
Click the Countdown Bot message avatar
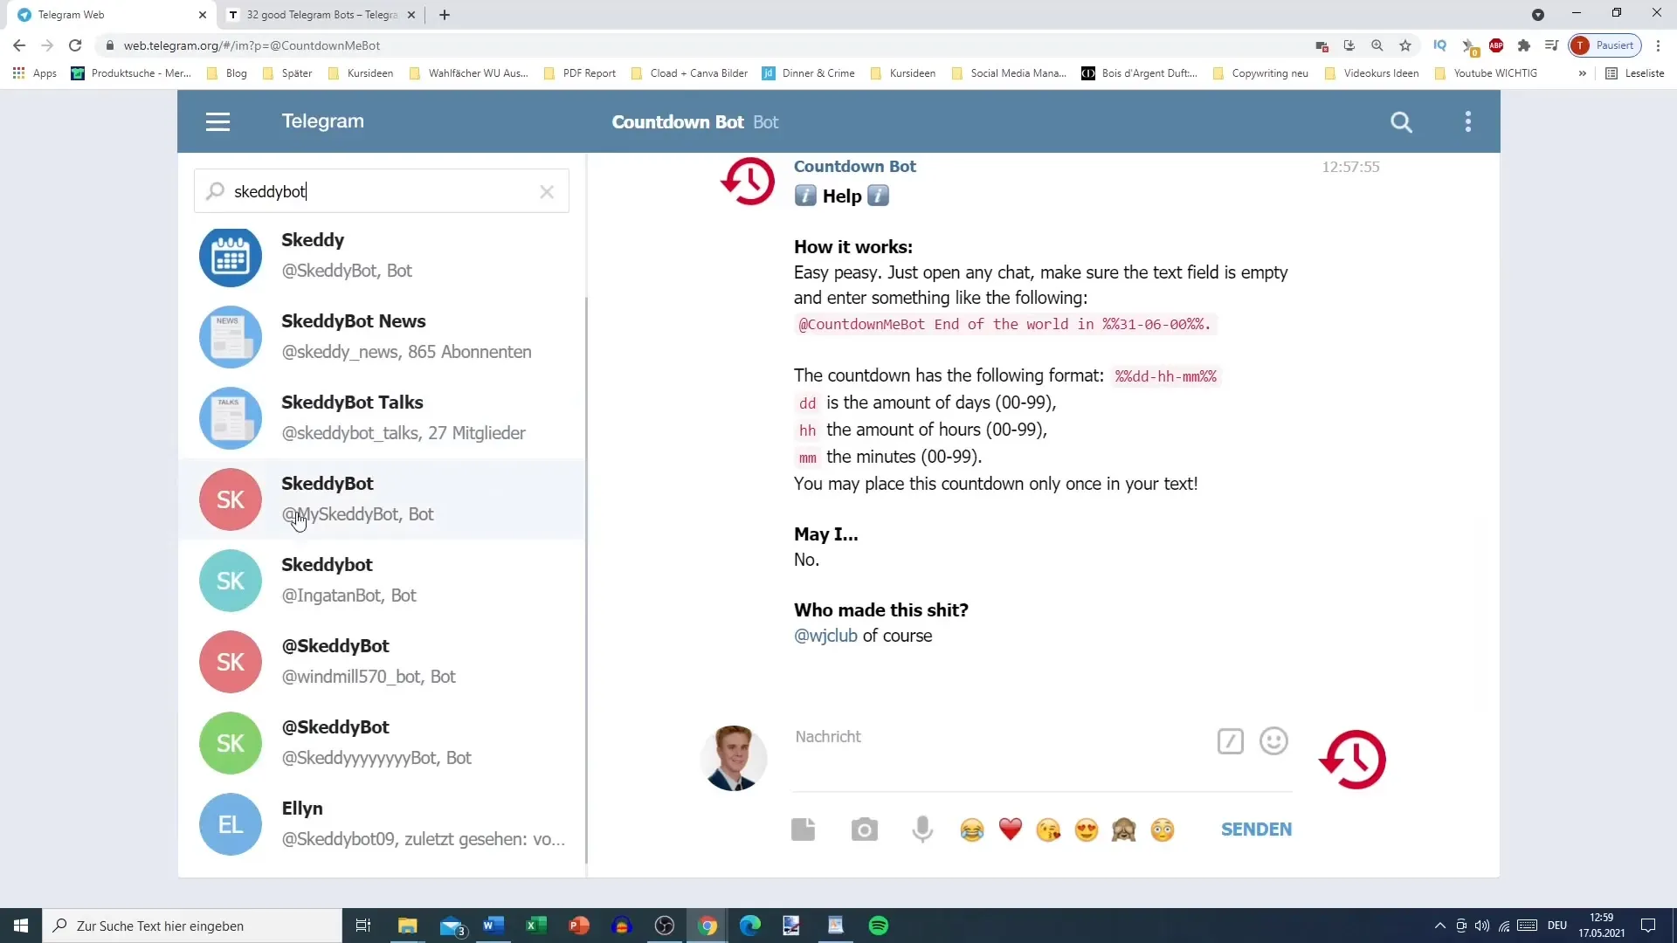(x=748, y=182)
